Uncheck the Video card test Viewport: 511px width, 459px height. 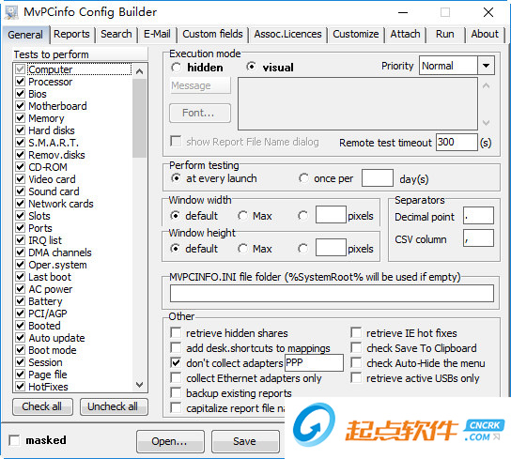(x=21, y=179)
